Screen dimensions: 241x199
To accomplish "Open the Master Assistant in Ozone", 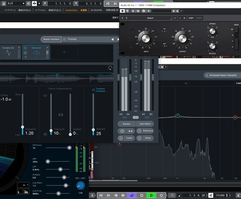I will 51,39.
